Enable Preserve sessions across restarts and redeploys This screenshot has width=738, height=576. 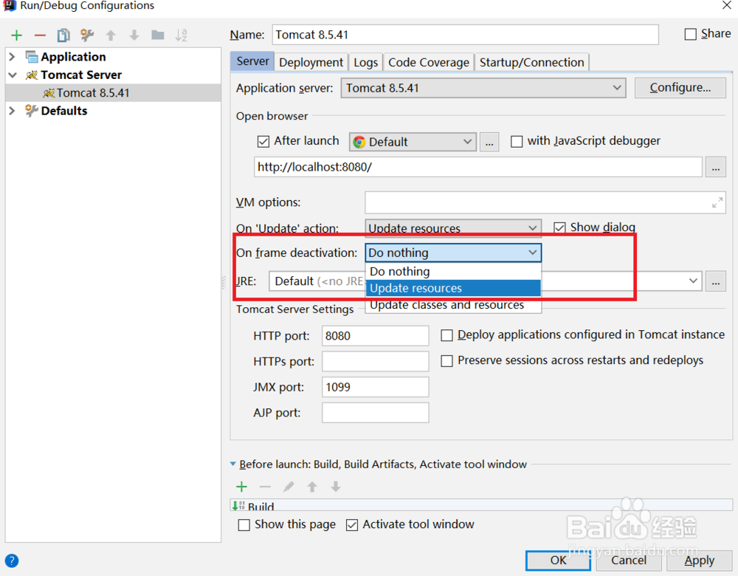coord(446,361)
